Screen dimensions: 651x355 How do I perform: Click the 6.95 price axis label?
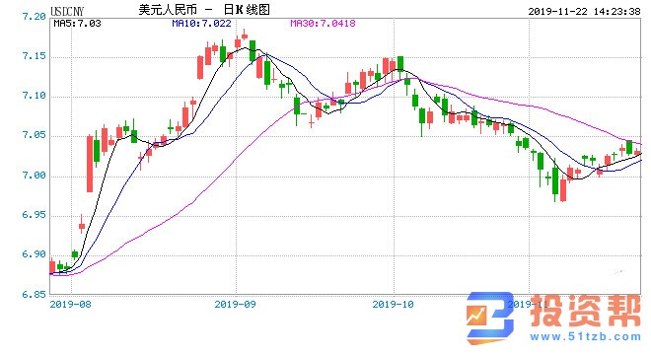click(35, 215)
